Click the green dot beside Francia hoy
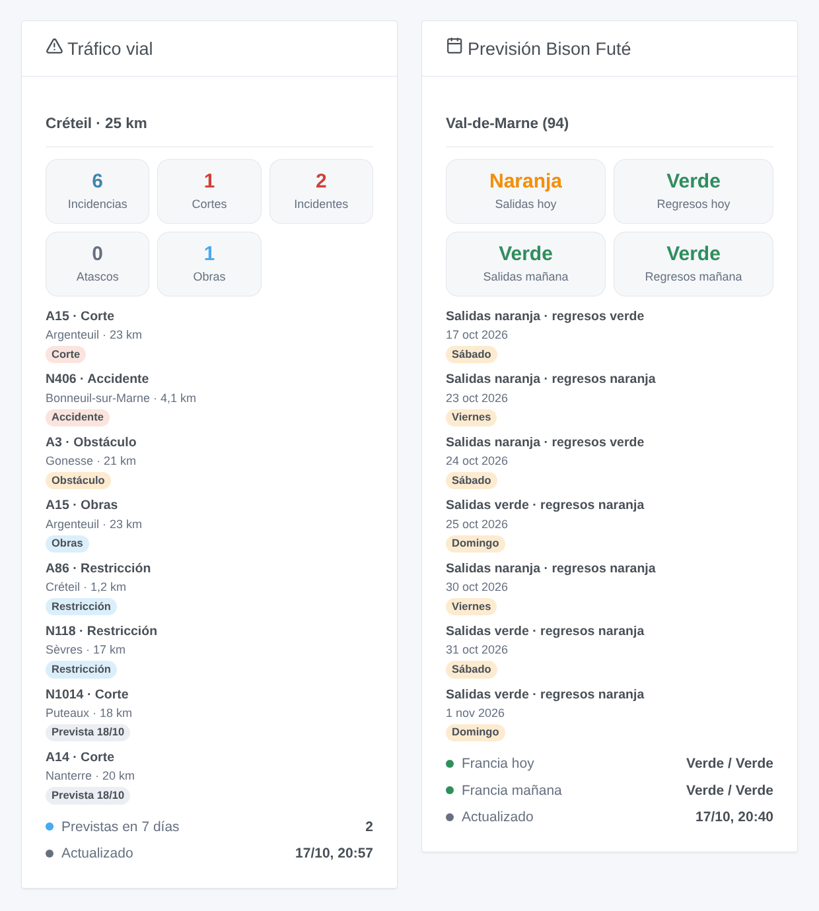This screenshot has width=819, height=911. coord(450,764)
